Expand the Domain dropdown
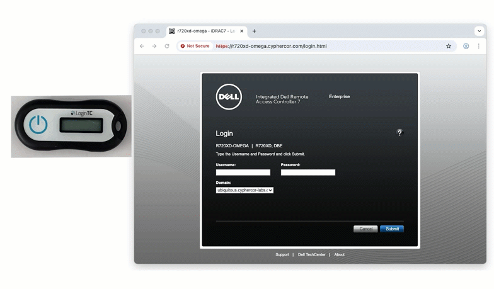This screenshot has height=289, width=494. 244,190
